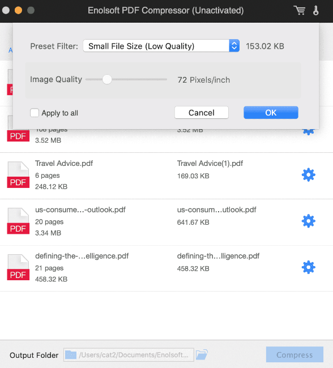Confirm settings with the OK button
333x368 pixels.
pos(271,113)
